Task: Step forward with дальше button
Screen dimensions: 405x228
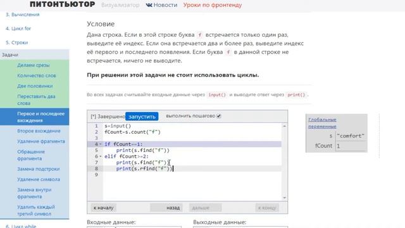Action: pos(205,208)
